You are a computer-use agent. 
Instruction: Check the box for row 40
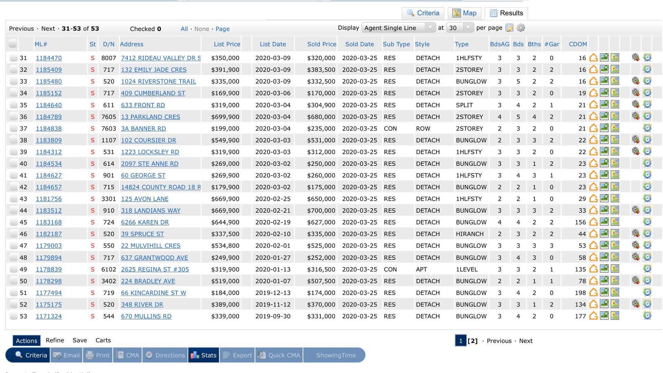tap(13, 164)
